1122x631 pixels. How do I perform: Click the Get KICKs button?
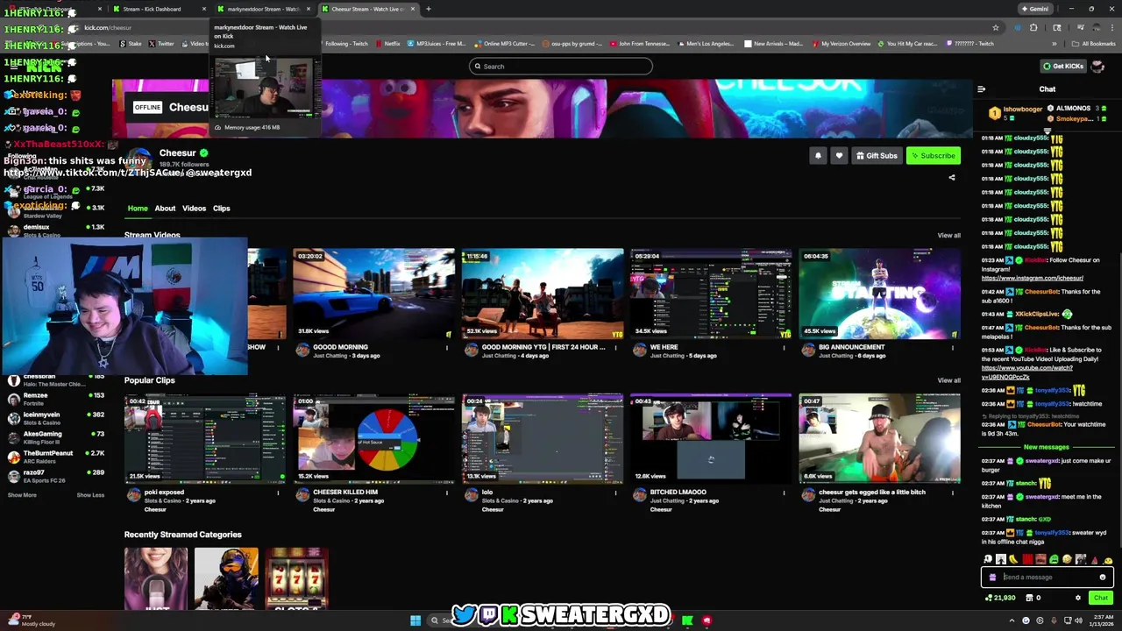1062,67
